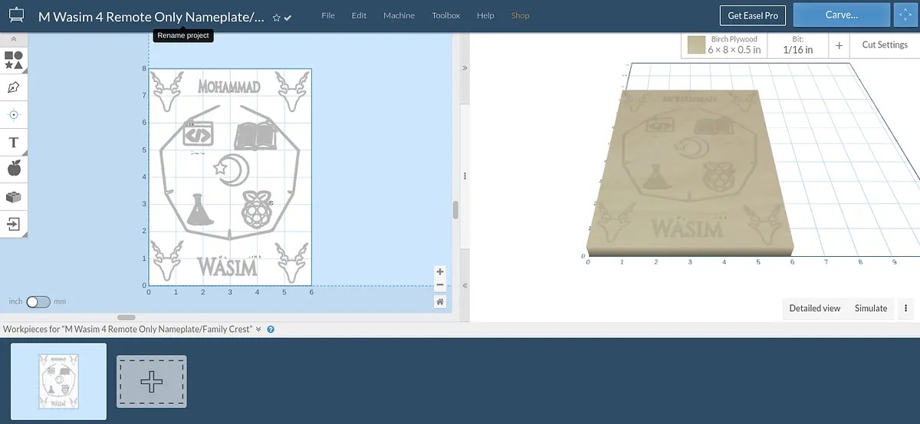Select the Pen drawing tool
The width and height of the screenshot is (920, 424).
(14, 87)
